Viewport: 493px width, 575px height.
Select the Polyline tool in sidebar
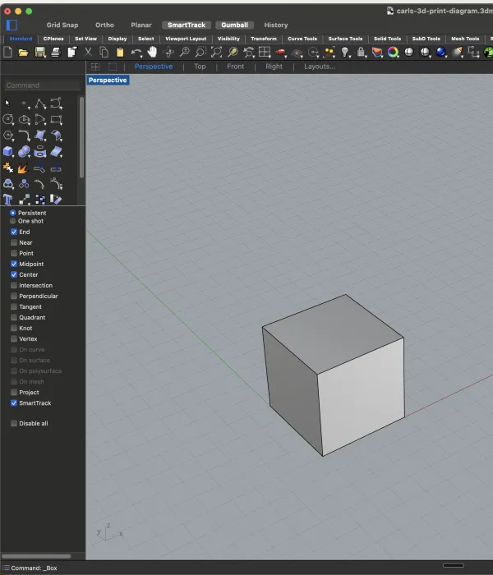pos(40,103)
